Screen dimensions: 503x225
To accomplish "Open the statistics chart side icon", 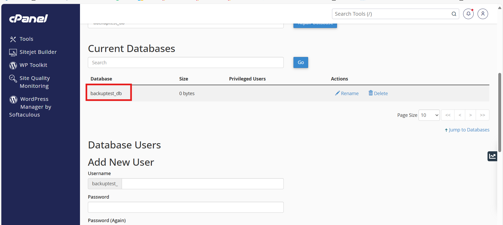I will point(493,156).
